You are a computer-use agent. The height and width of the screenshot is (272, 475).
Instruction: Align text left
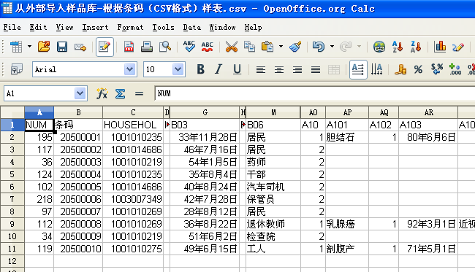click(x=261, y=70)
